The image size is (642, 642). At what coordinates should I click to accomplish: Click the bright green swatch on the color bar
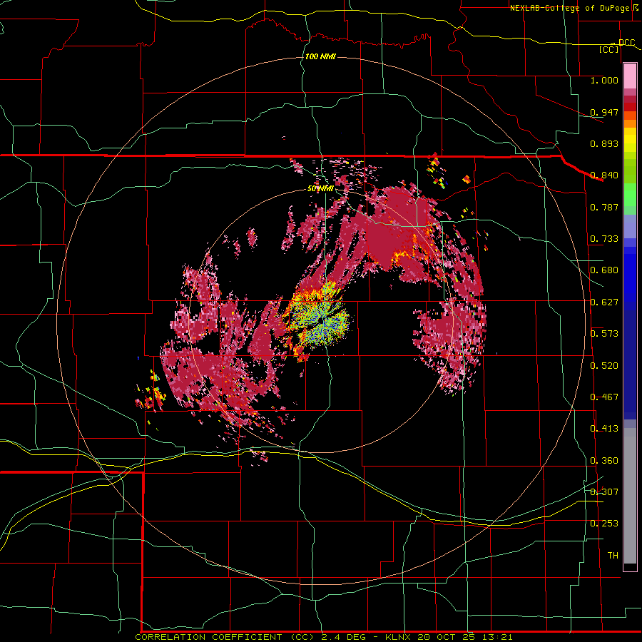coord(630,195)
